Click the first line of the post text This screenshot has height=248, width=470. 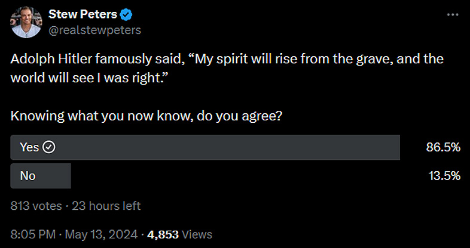pos(227,61)
